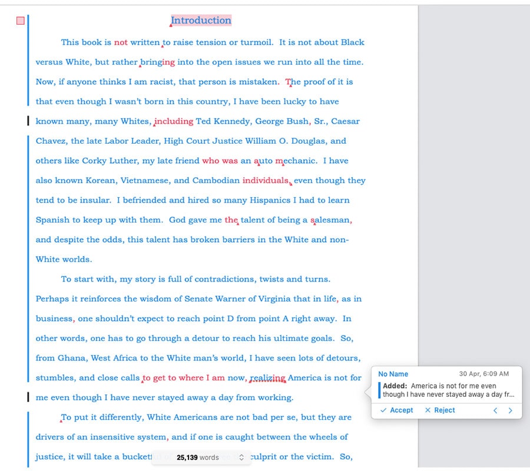Select the No Name author label
The image size is (530, 471).
click(x=393, y=374)
